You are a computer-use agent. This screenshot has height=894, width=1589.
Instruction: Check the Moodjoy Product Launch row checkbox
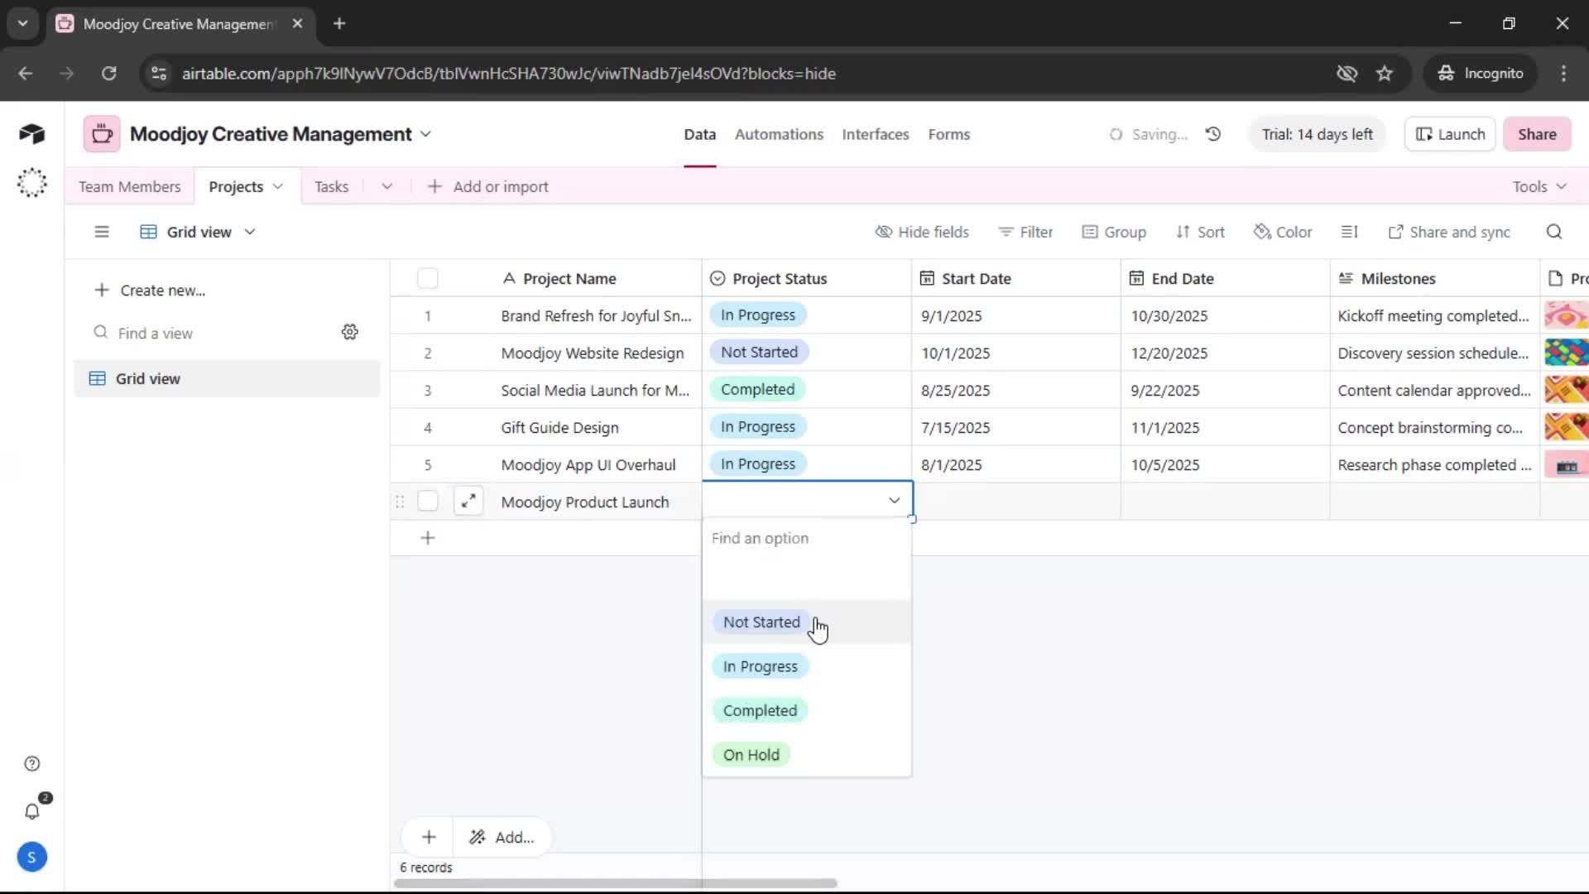pos(428,501)
